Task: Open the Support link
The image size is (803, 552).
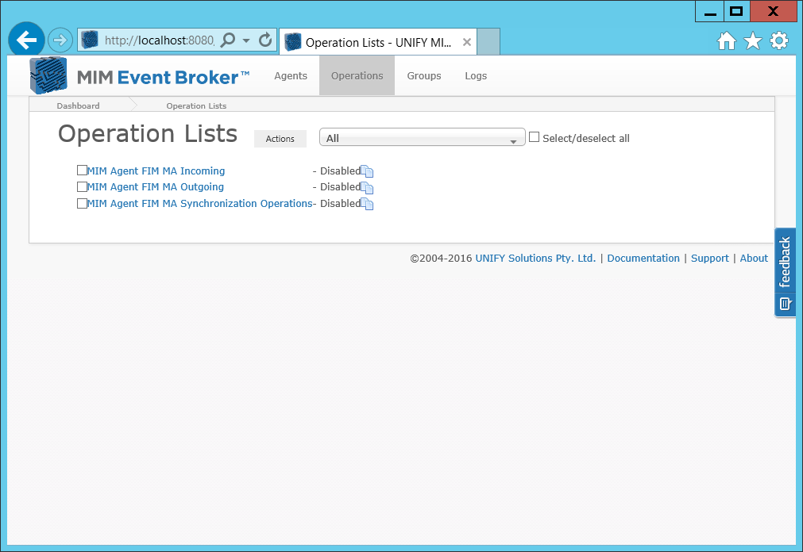Action: [710, 259]
